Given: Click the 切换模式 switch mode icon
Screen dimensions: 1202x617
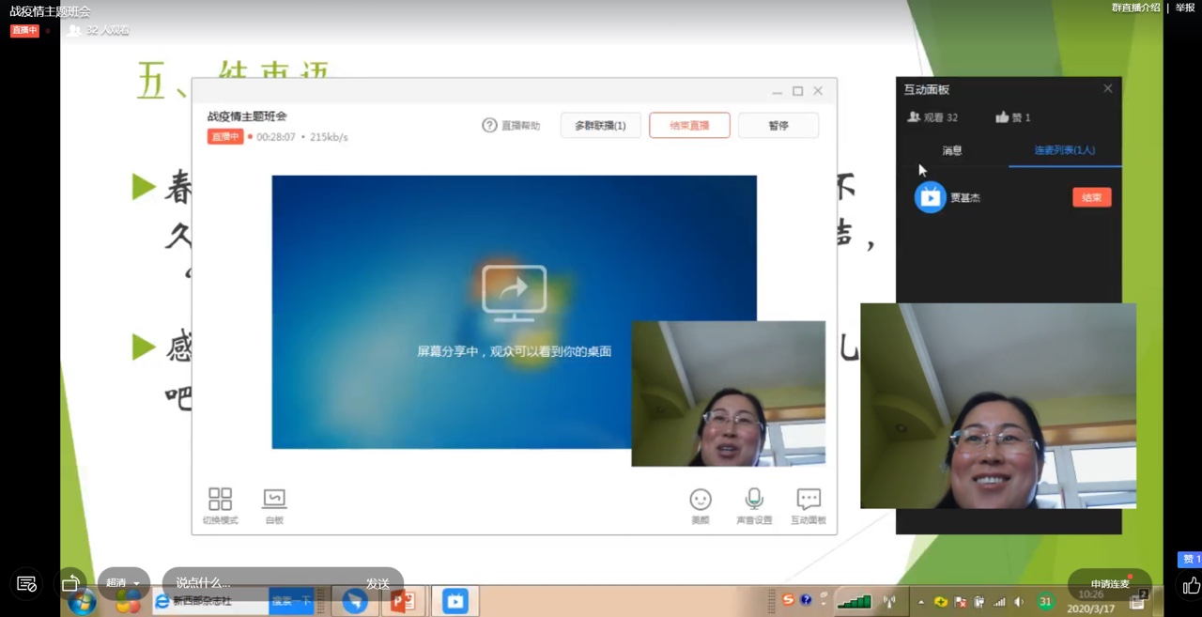Looking at the screenshot, I should click(220, 500).
